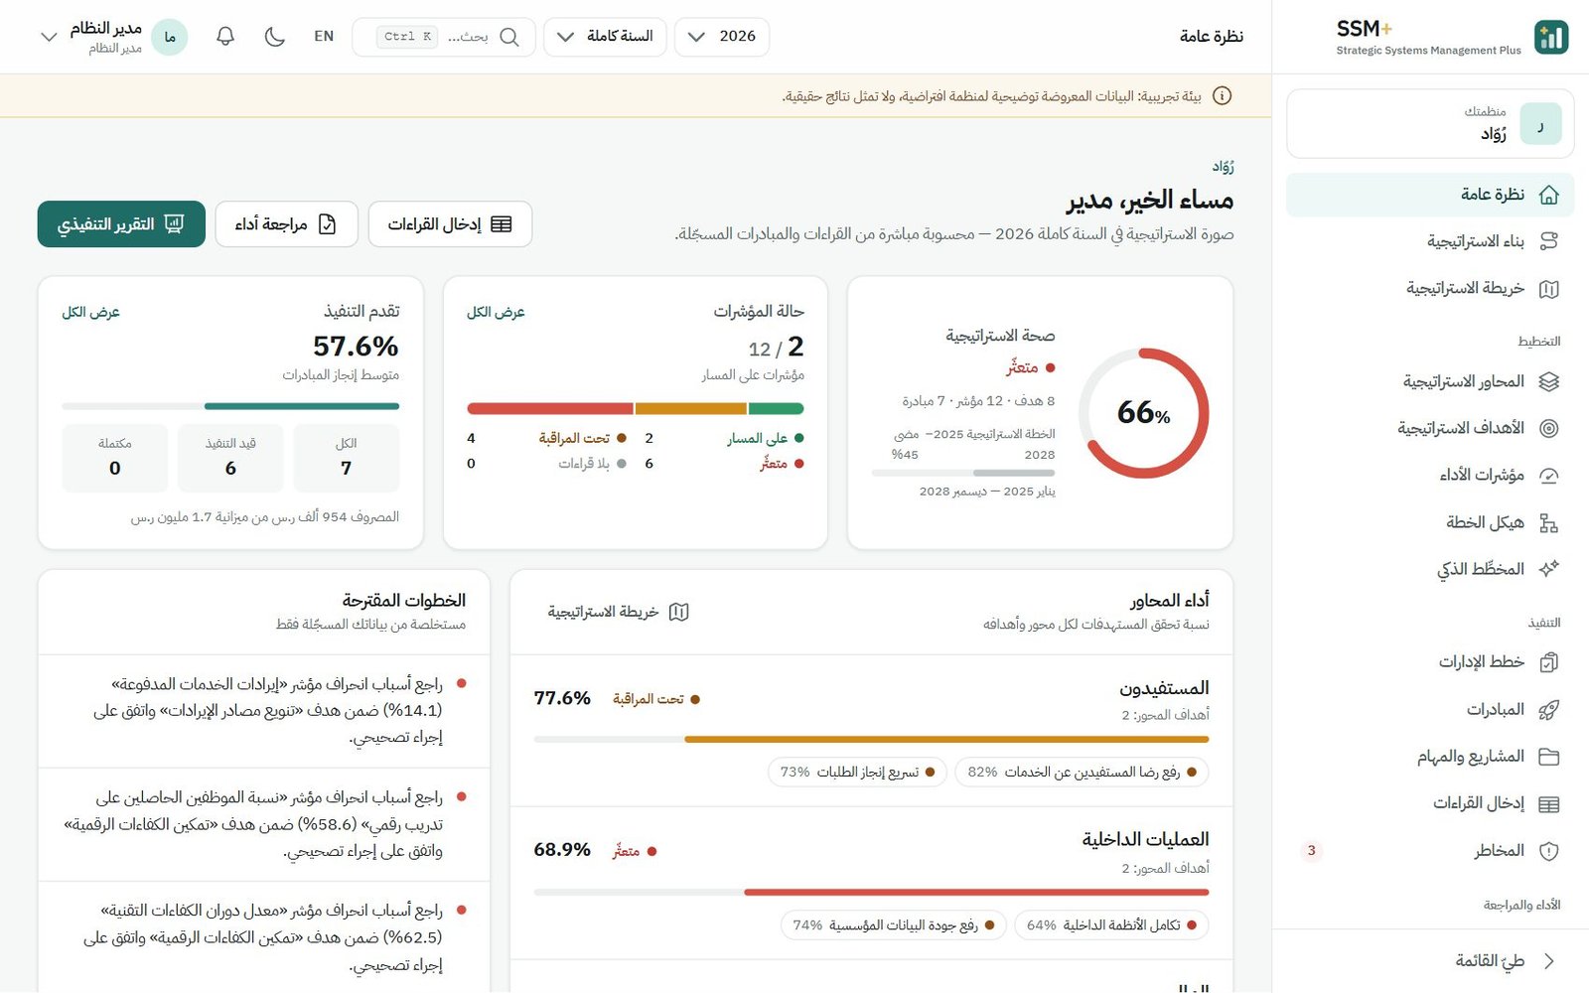Click the indicator status color bar

coord(636,408)
